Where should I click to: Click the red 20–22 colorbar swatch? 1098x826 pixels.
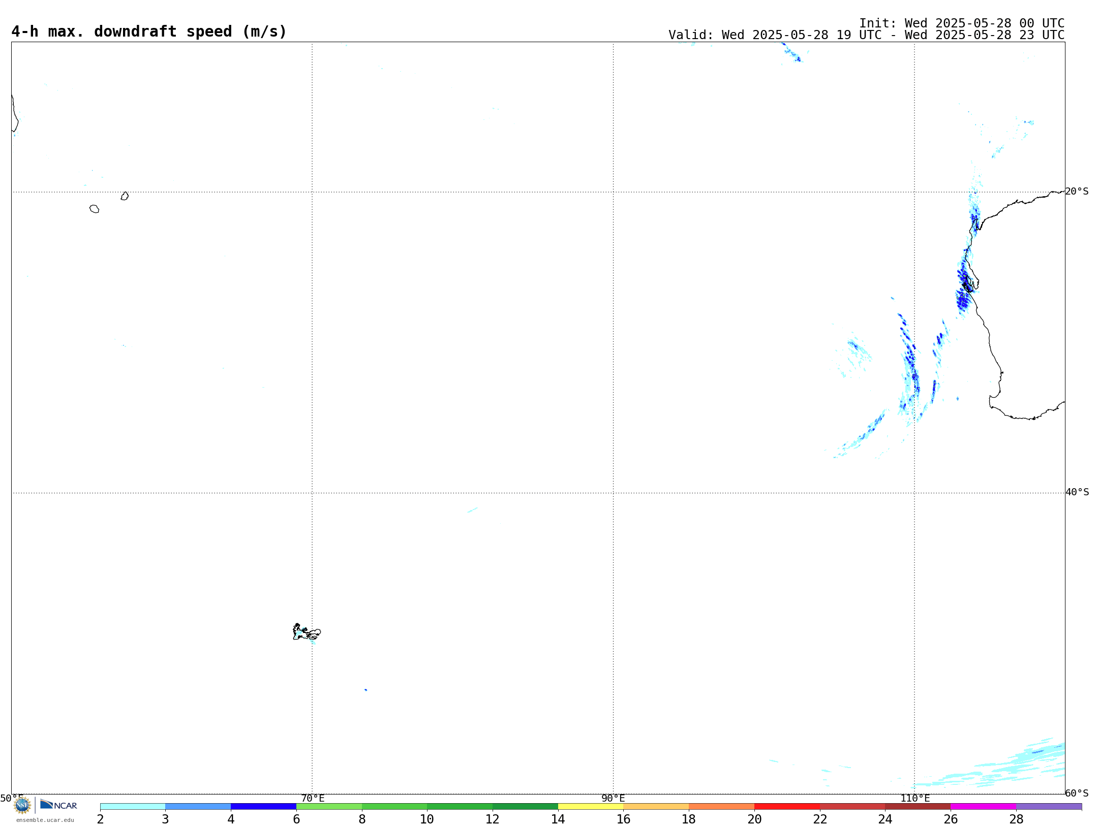click(787, 806)
